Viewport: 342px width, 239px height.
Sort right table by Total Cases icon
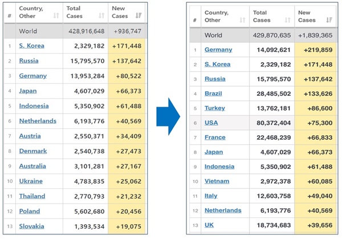click(x=288, y=20)
